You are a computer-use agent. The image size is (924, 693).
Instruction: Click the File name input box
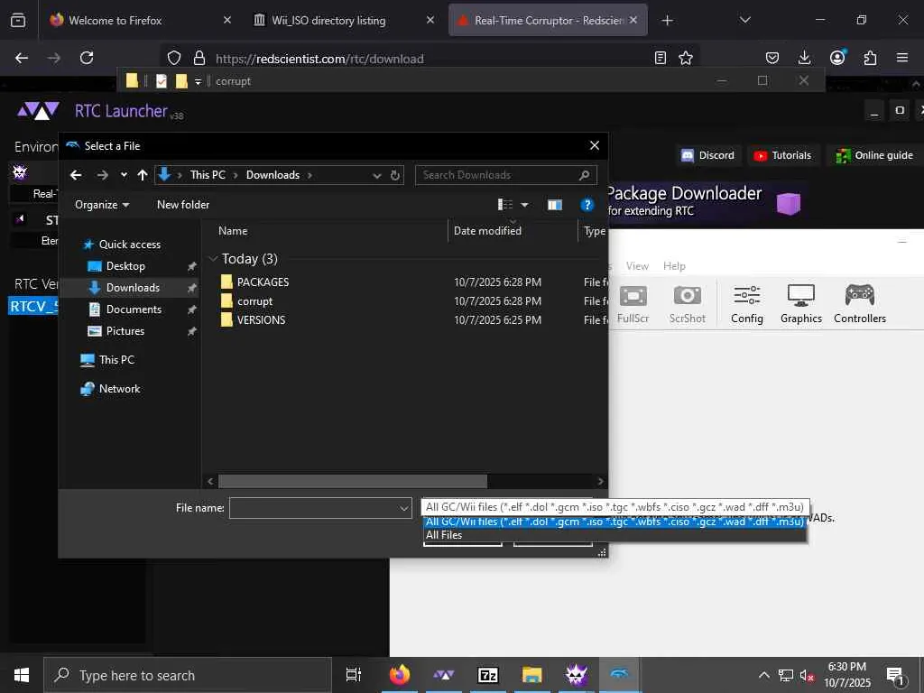(x=313, y=508)
